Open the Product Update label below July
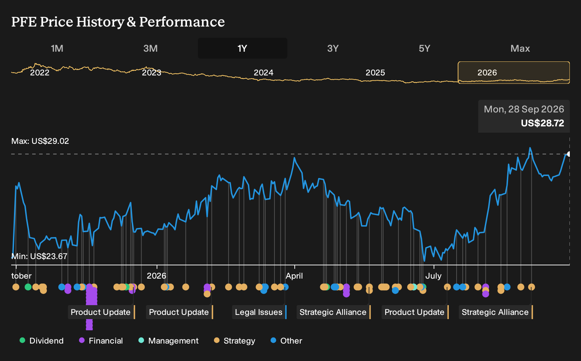The height and width of the screenshot is (361, 581). click(415, 312)
